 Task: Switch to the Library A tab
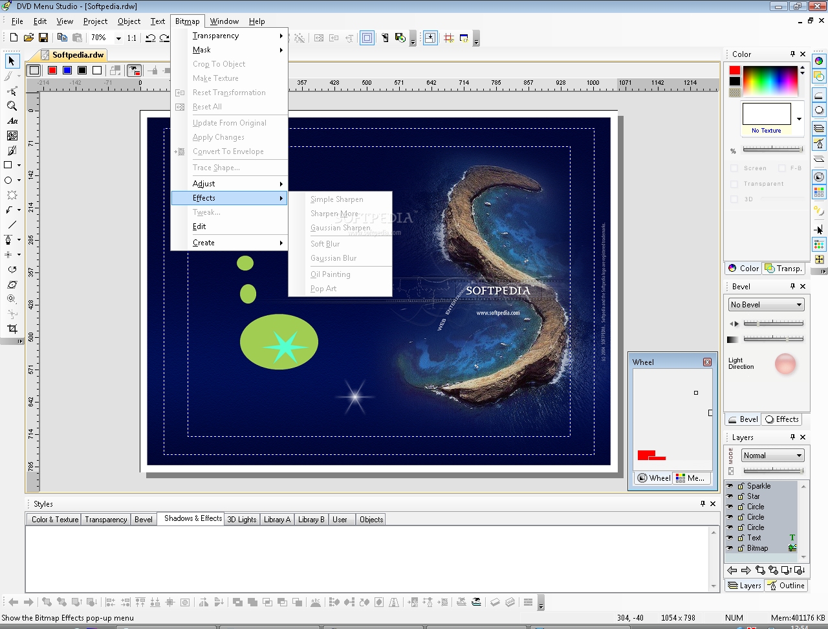point(277,520)
